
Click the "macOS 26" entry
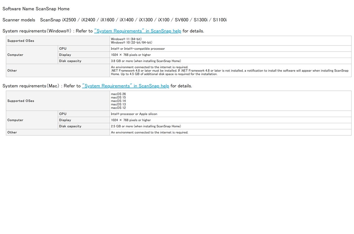(x=118, y=94)
